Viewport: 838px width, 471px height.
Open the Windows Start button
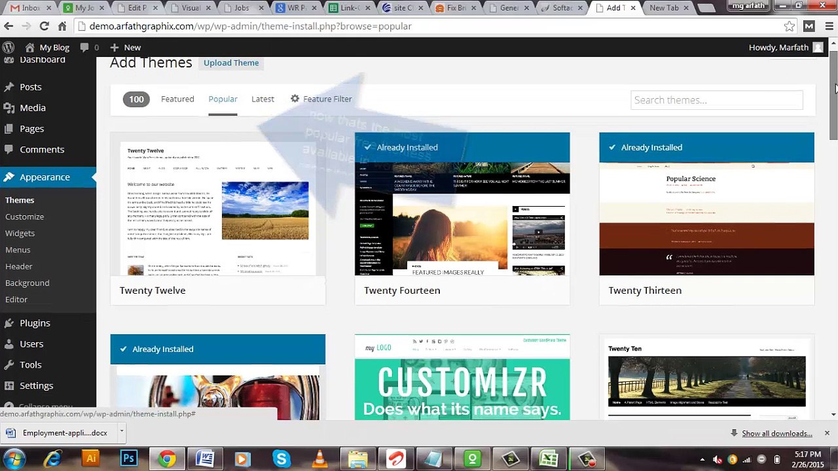pyautogui.click(x=14, y=459)
